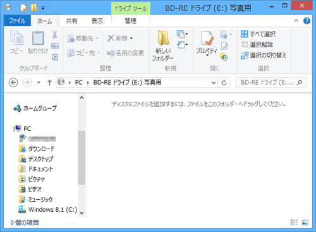Click the PC breadcrumb in the address bar
Screen dimensions: 316x232
point(79,82)
